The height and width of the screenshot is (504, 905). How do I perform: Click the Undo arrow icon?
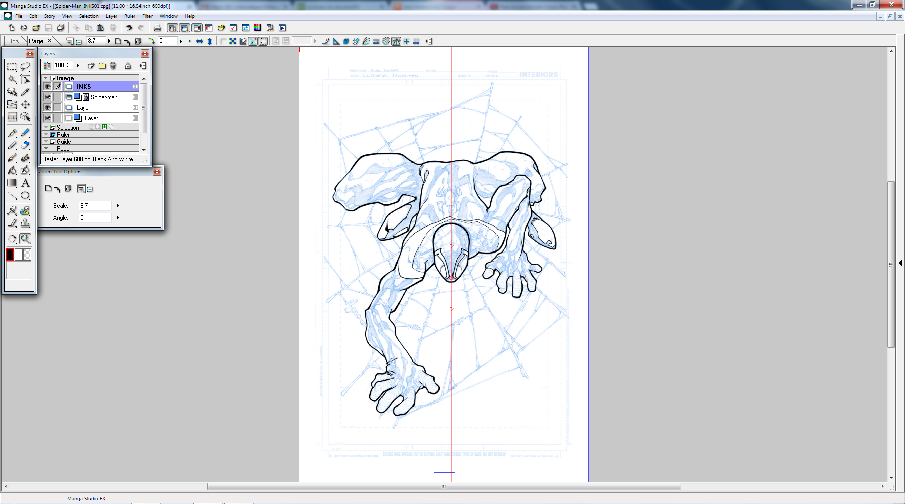point(129,28)
